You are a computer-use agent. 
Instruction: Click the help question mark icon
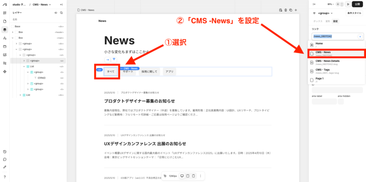tap(5, 177)
